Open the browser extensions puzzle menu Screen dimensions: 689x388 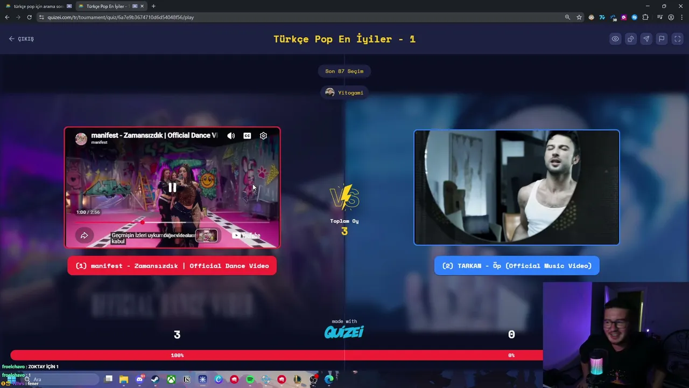click(x=645, y=17)
